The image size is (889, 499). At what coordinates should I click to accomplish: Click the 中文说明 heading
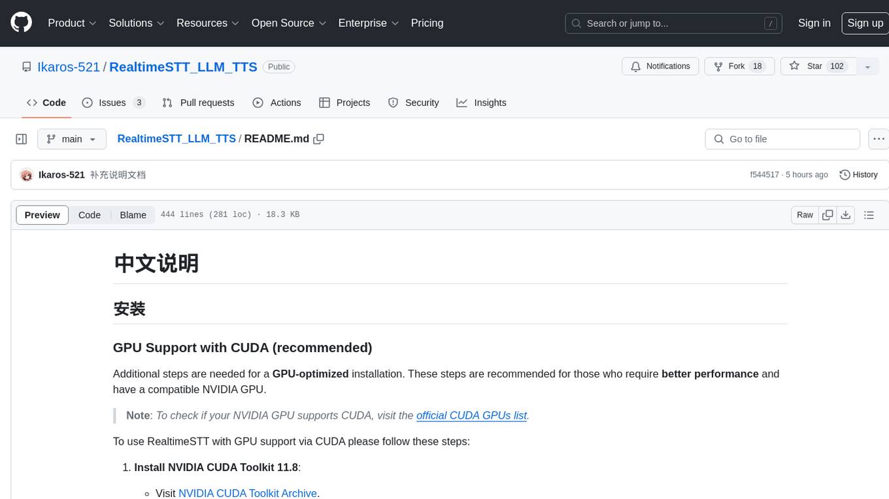tap(156, 263)
